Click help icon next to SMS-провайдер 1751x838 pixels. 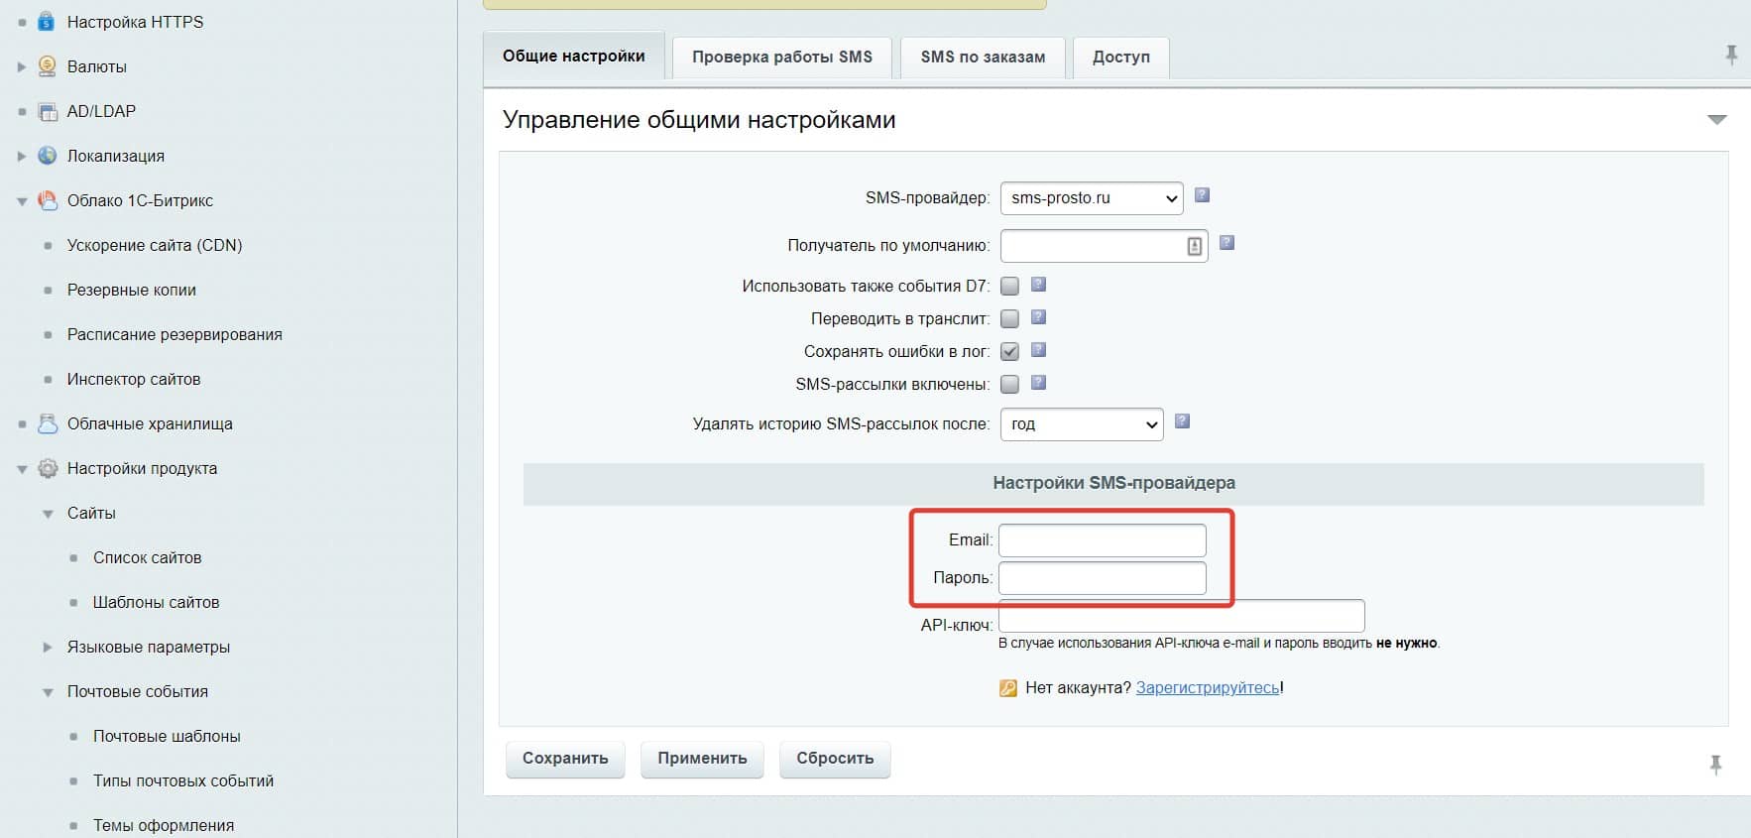tap(1202, 195)
